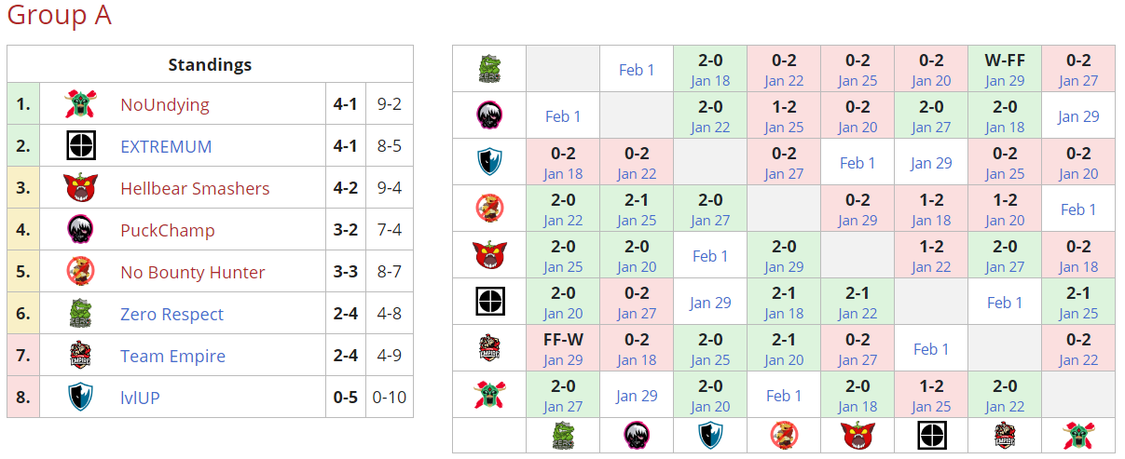
Task: Click the Zero Respect logo heading the crosstable's first row
Action: [x=489, y=69]
